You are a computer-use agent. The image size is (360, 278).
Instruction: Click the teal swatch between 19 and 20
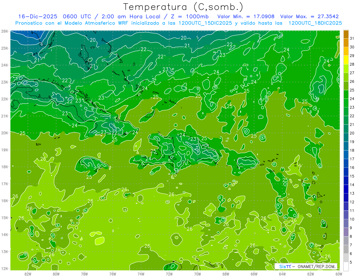point(346,137)
